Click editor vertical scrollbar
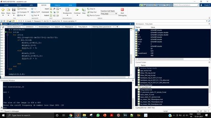 click(131, 59)
